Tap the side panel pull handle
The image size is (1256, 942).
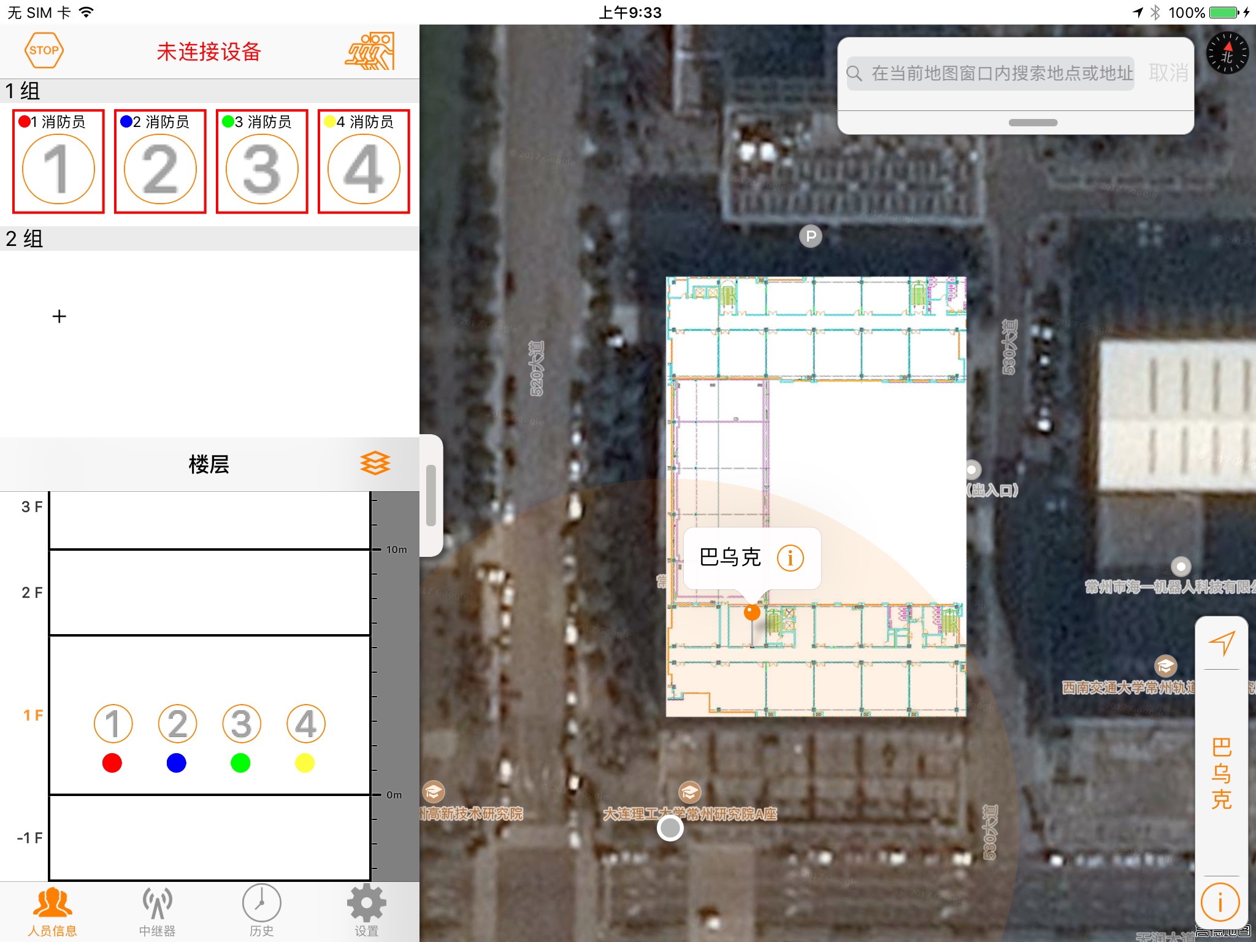(431, 495)
